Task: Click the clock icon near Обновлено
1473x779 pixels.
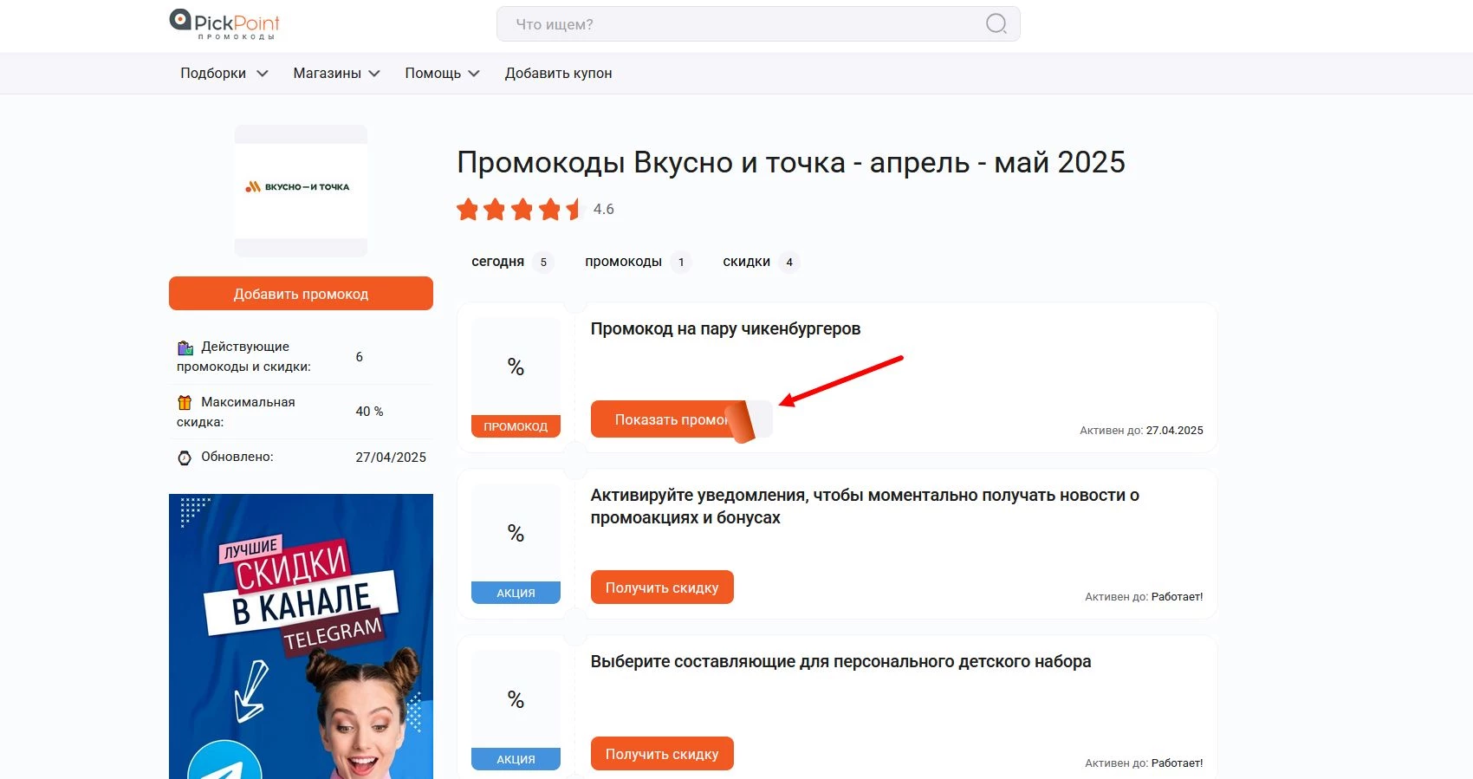Action: pos(185,458)
